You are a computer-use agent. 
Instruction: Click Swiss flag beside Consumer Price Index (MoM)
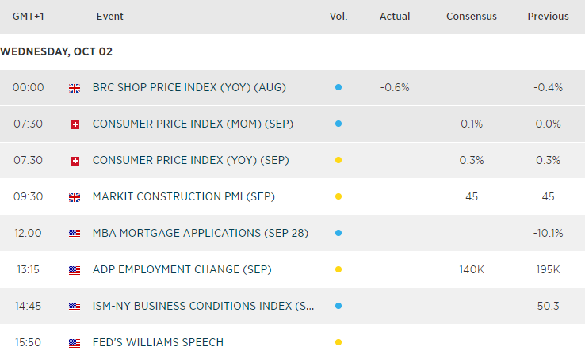[75, 124]
